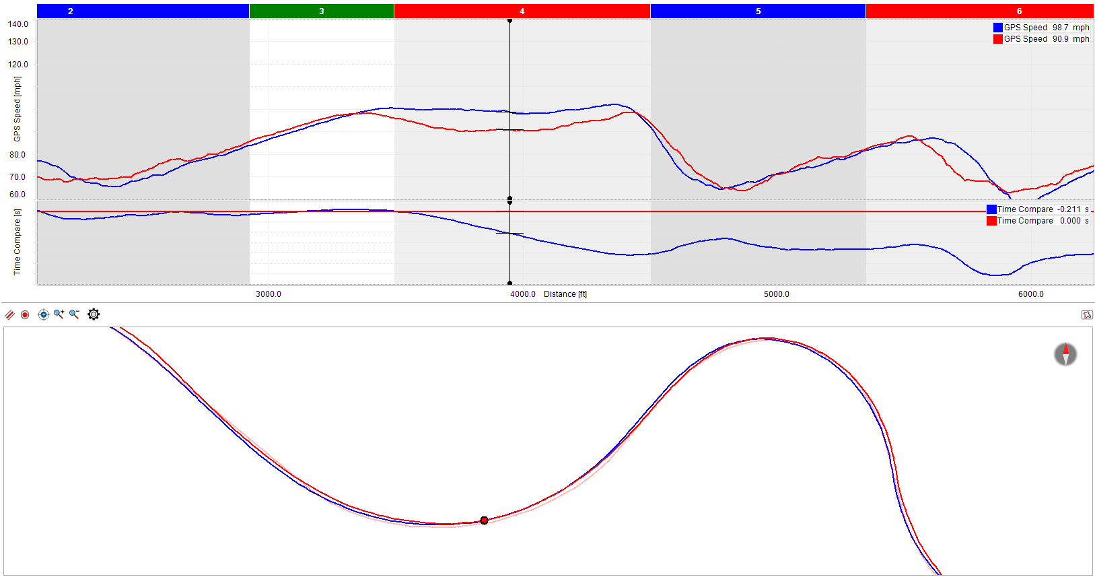Click the 4000.0 distance axis tick

tap(523, 294)
